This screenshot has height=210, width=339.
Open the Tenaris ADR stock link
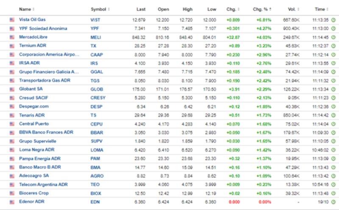tap(31, 115)
